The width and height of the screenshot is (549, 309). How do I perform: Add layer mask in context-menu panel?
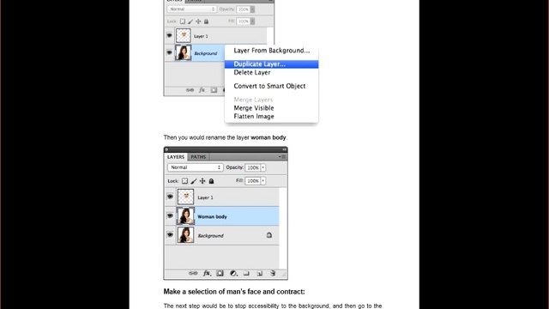214,90
